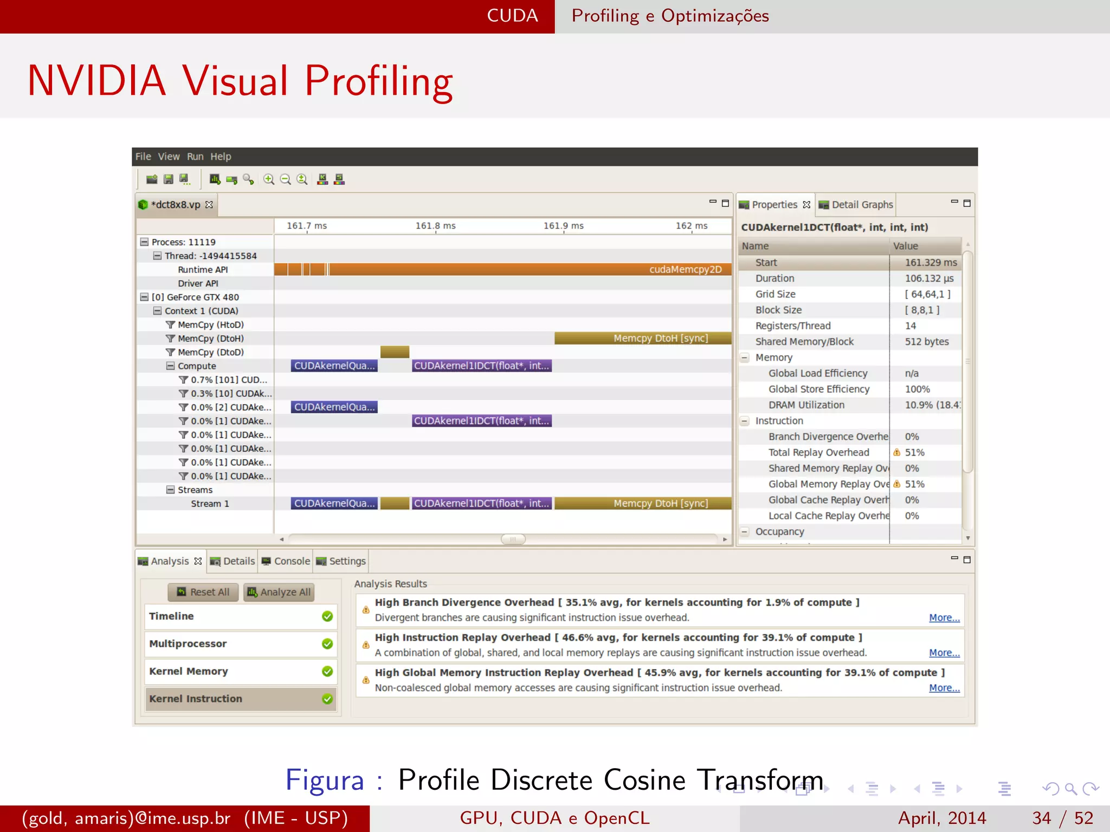1110x832 pixels.
Task: Click the Zoom Out magnifier icon
Action: tap(286, 179)
